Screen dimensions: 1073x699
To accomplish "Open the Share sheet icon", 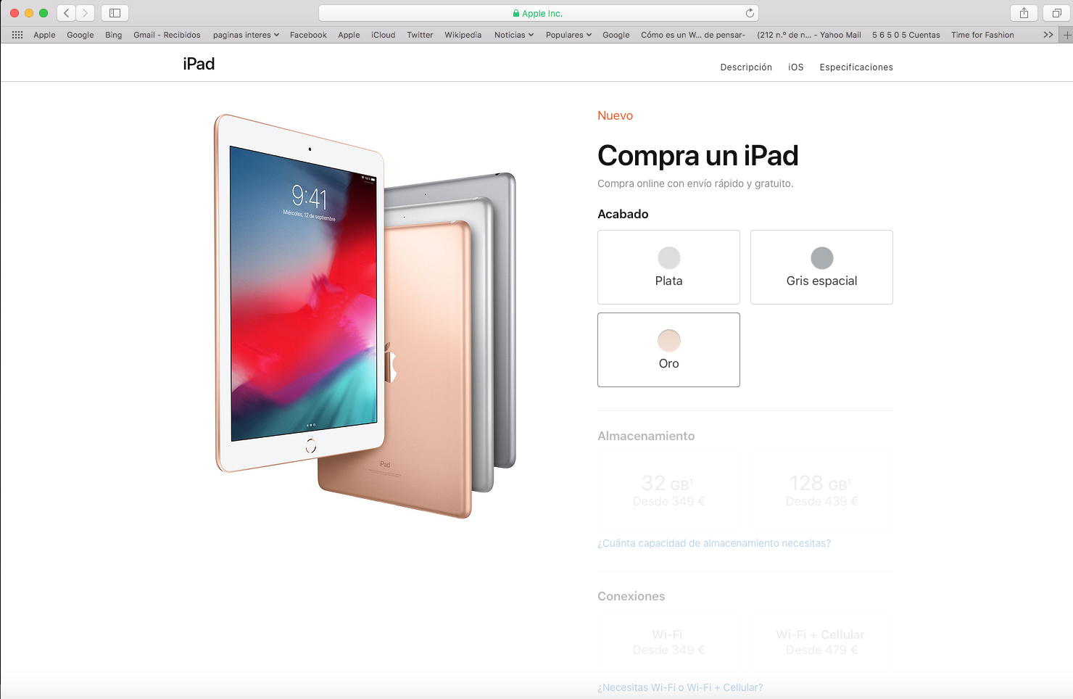I will click(x=1024, y=13).
